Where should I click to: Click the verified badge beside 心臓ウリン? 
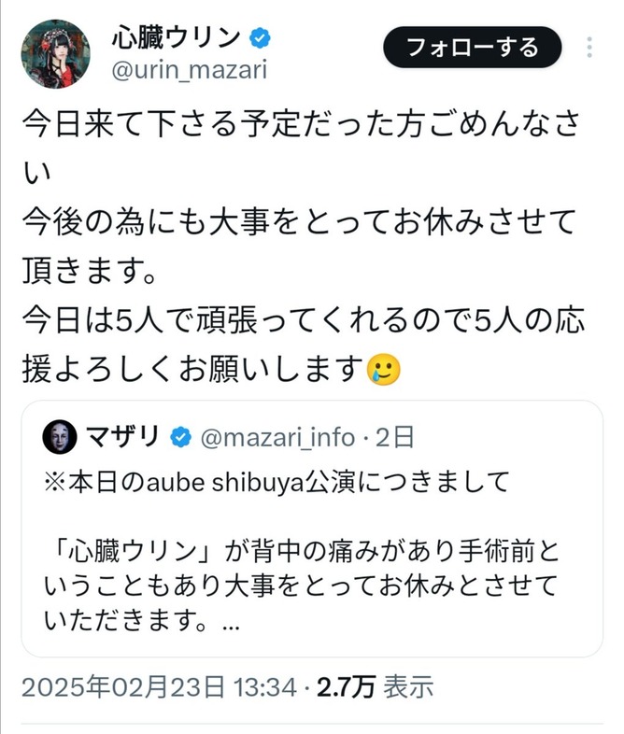coord(261,38)
